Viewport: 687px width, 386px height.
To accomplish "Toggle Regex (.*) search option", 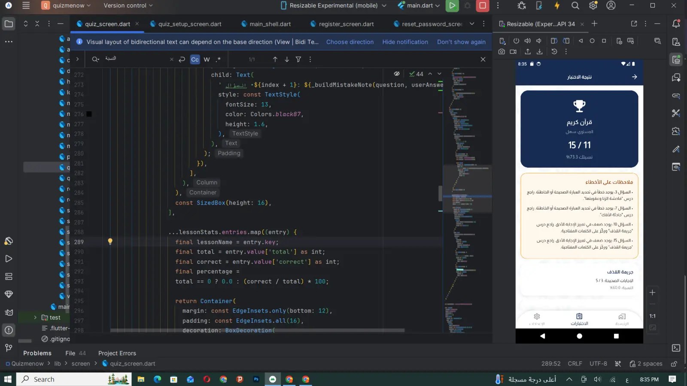I will coord(218,59).
